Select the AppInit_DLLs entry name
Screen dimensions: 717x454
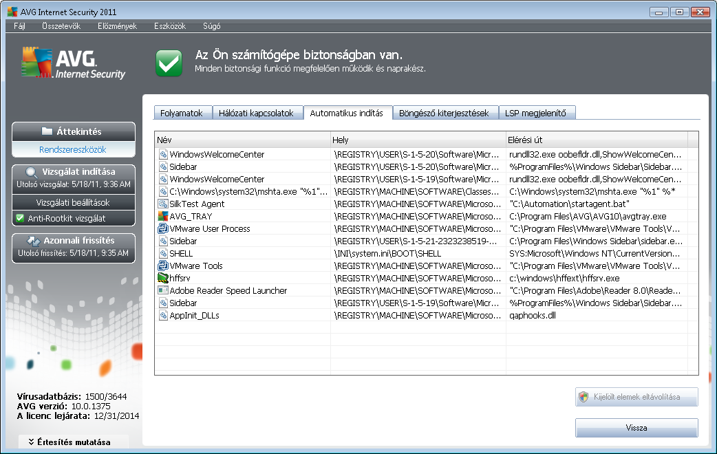[x=194, y=316]
